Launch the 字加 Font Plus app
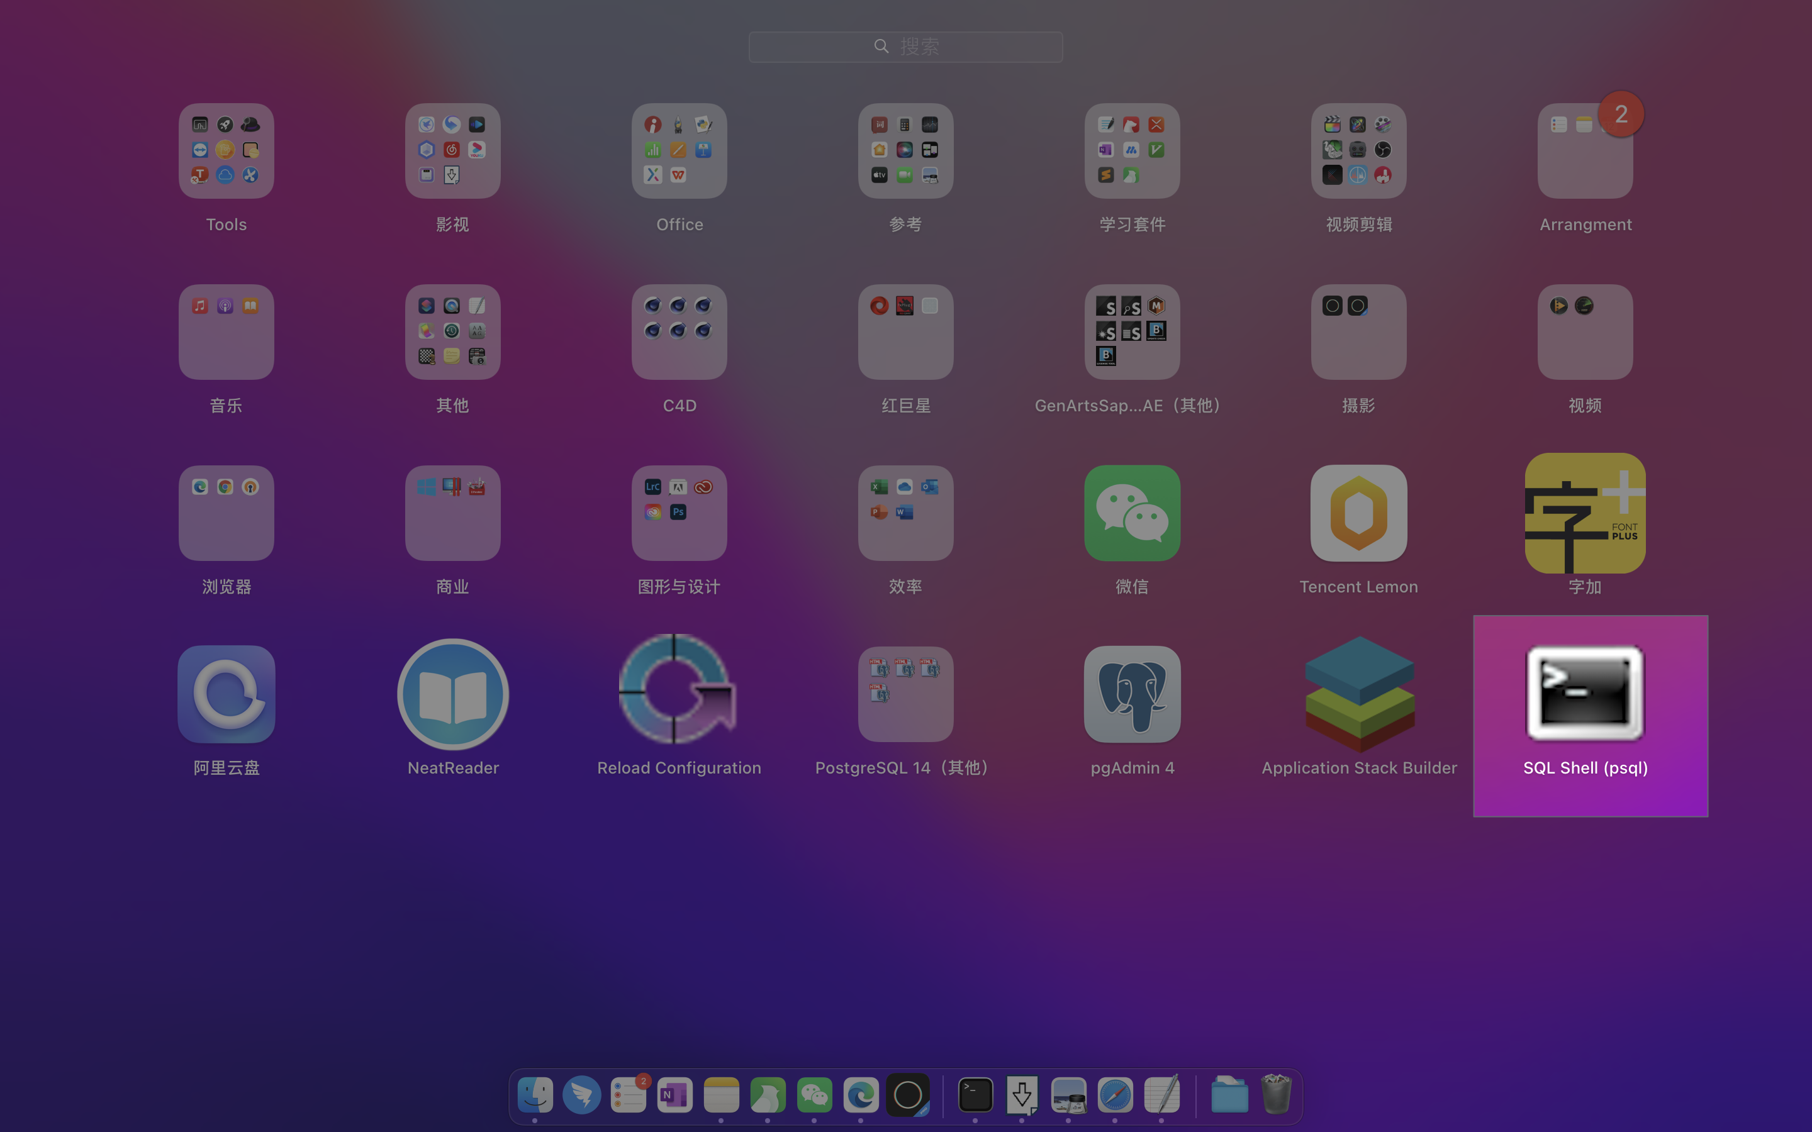1812x1132 pixels. click(x=1585, y=513)
